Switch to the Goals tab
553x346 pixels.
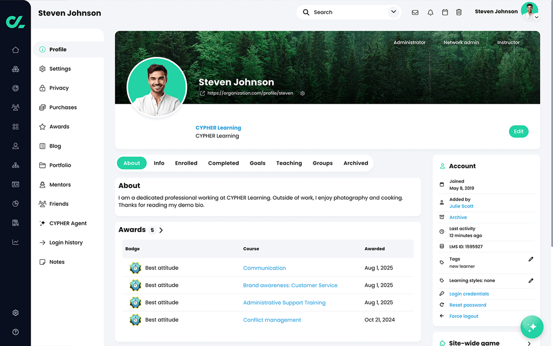pos(257,163)
